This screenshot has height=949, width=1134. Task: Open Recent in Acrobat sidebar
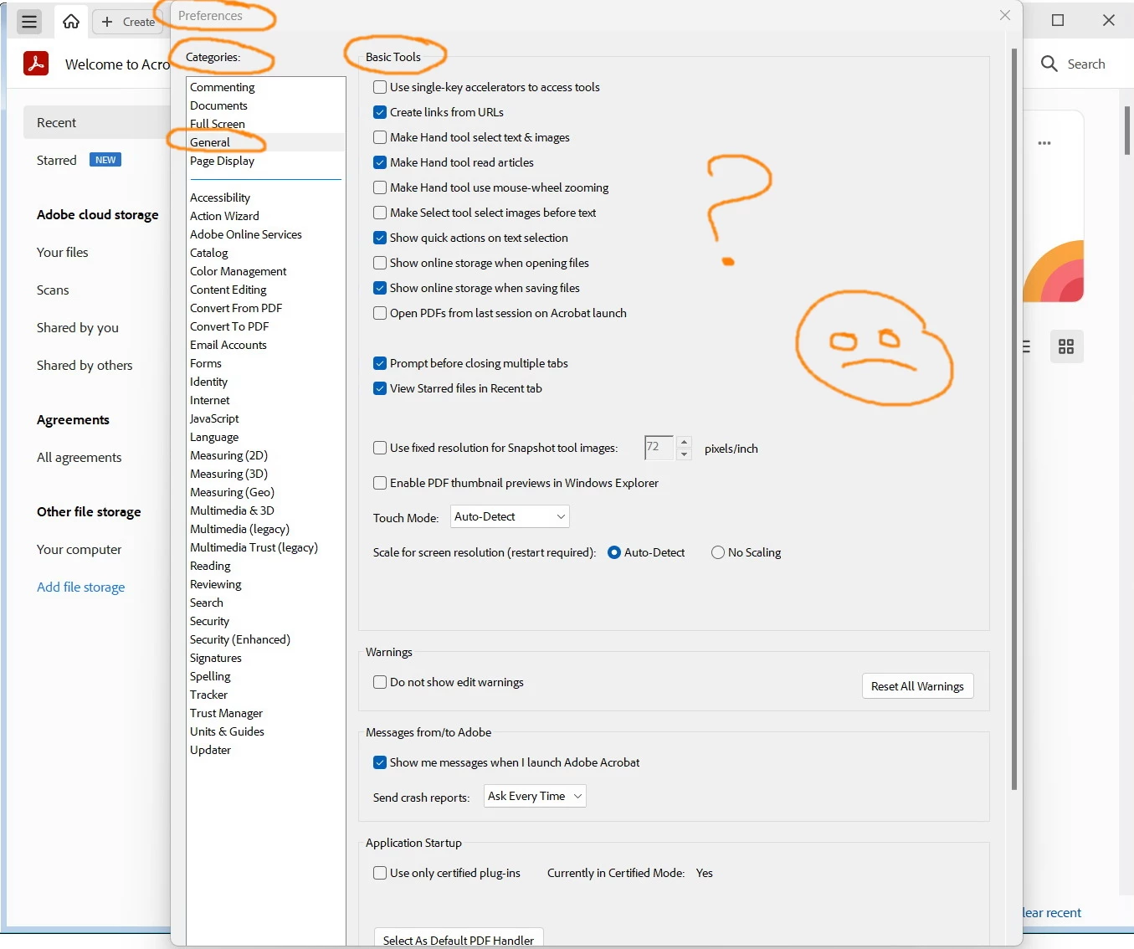97,122
